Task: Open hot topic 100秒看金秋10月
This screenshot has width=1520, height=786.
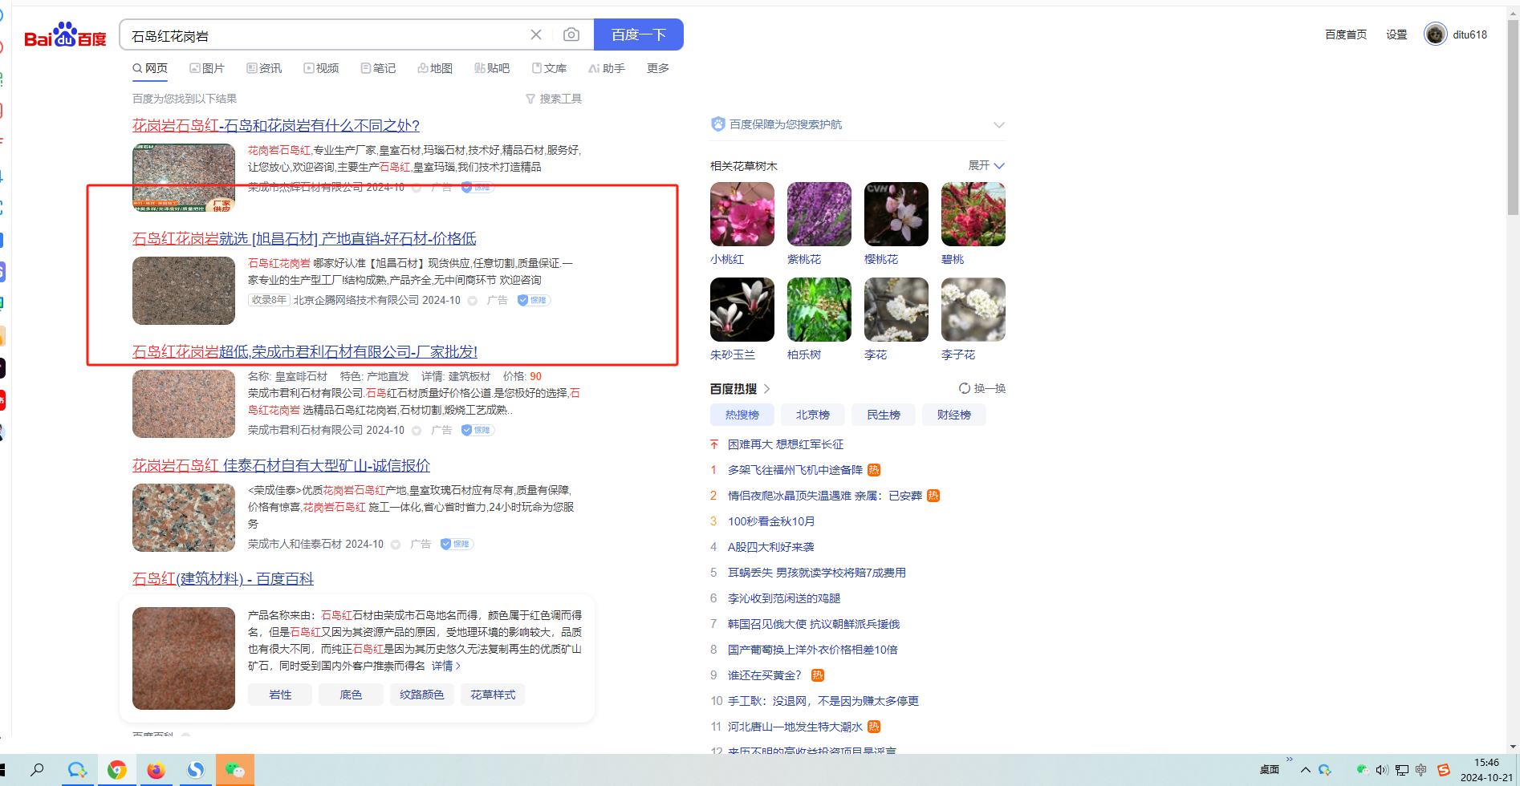Action: coord(771,521)
